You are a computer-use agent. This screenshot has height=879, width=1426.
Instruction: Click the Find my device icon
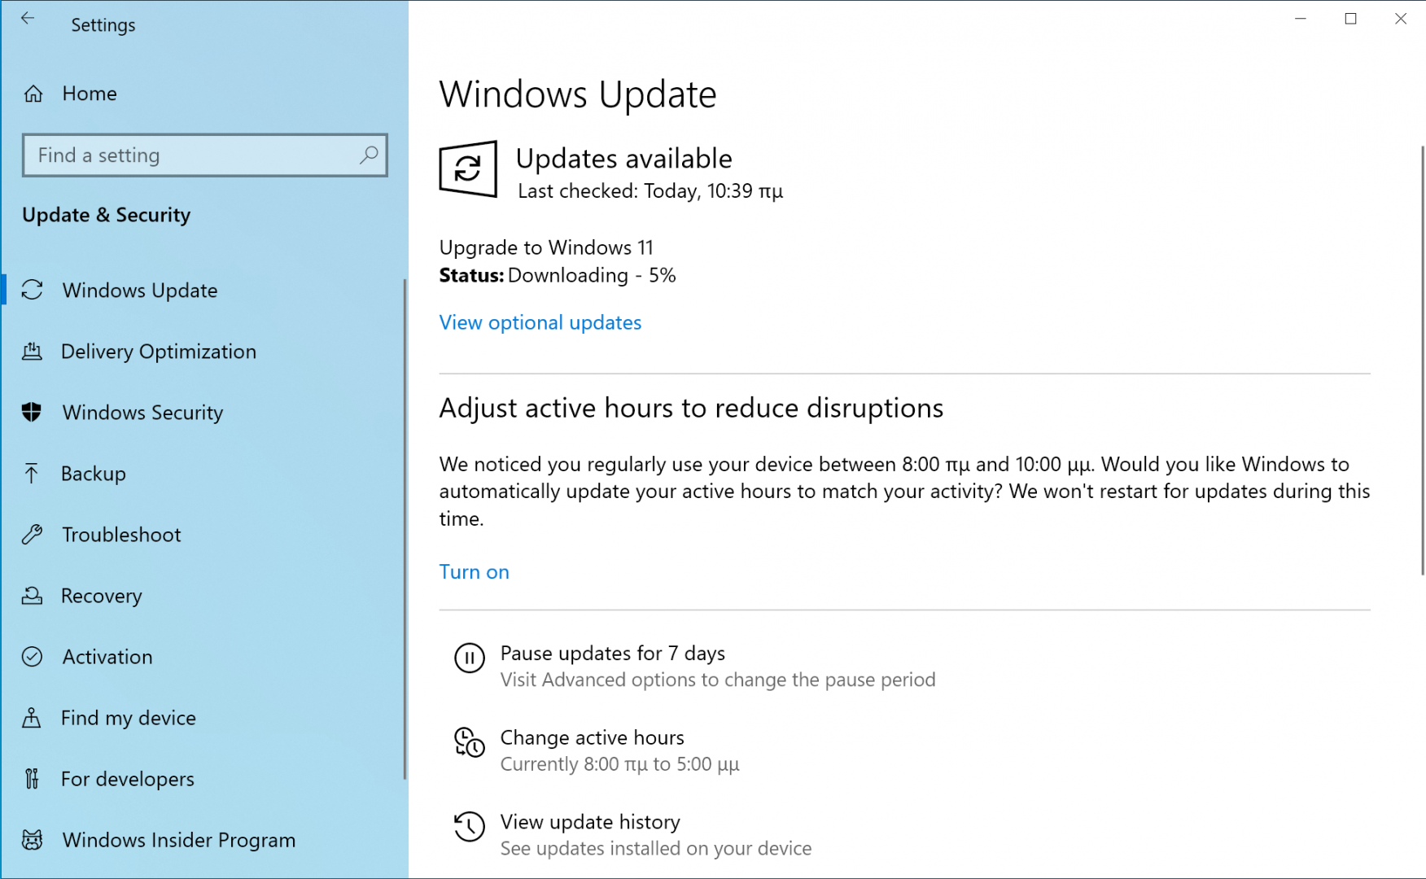(31, 717)
